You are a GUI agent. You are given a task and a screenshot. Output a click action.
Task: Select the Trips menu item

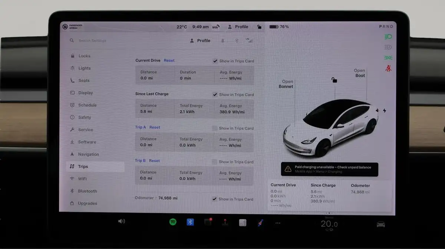click(95, 166)
